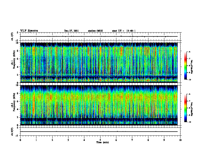Click the ch.2 spectrogram panel
The width and height of the screenshot is (203, 157).
point(99,105)
